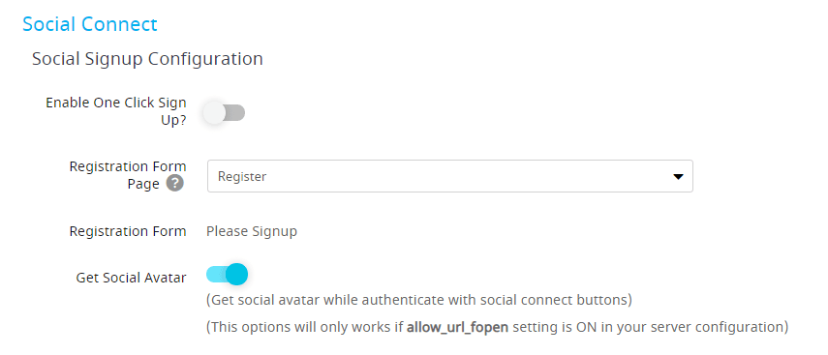Image resolution: width=828 pixels, height=355 pixels.
Task: Click the black dropdown arrow caret
Action: pos(679,177)
